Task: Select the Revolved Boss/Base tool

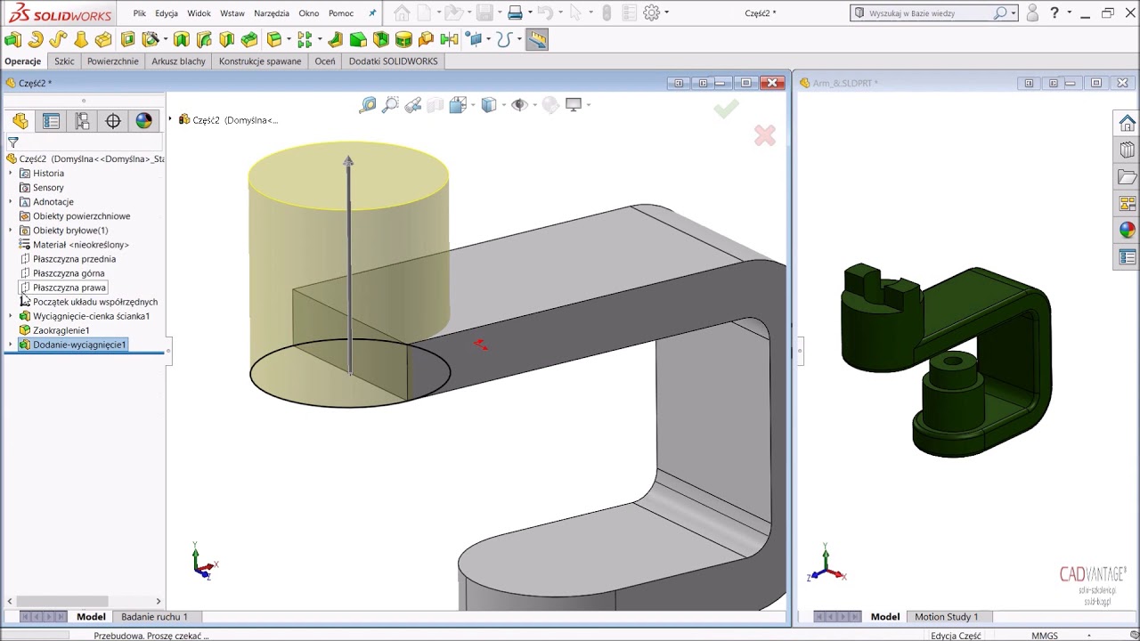Action: pyautogui.click(x=36, y=39)
